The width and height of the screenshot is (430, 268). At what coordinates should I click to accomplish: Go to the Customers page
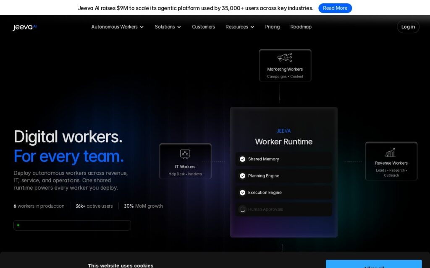pos(203,27)
